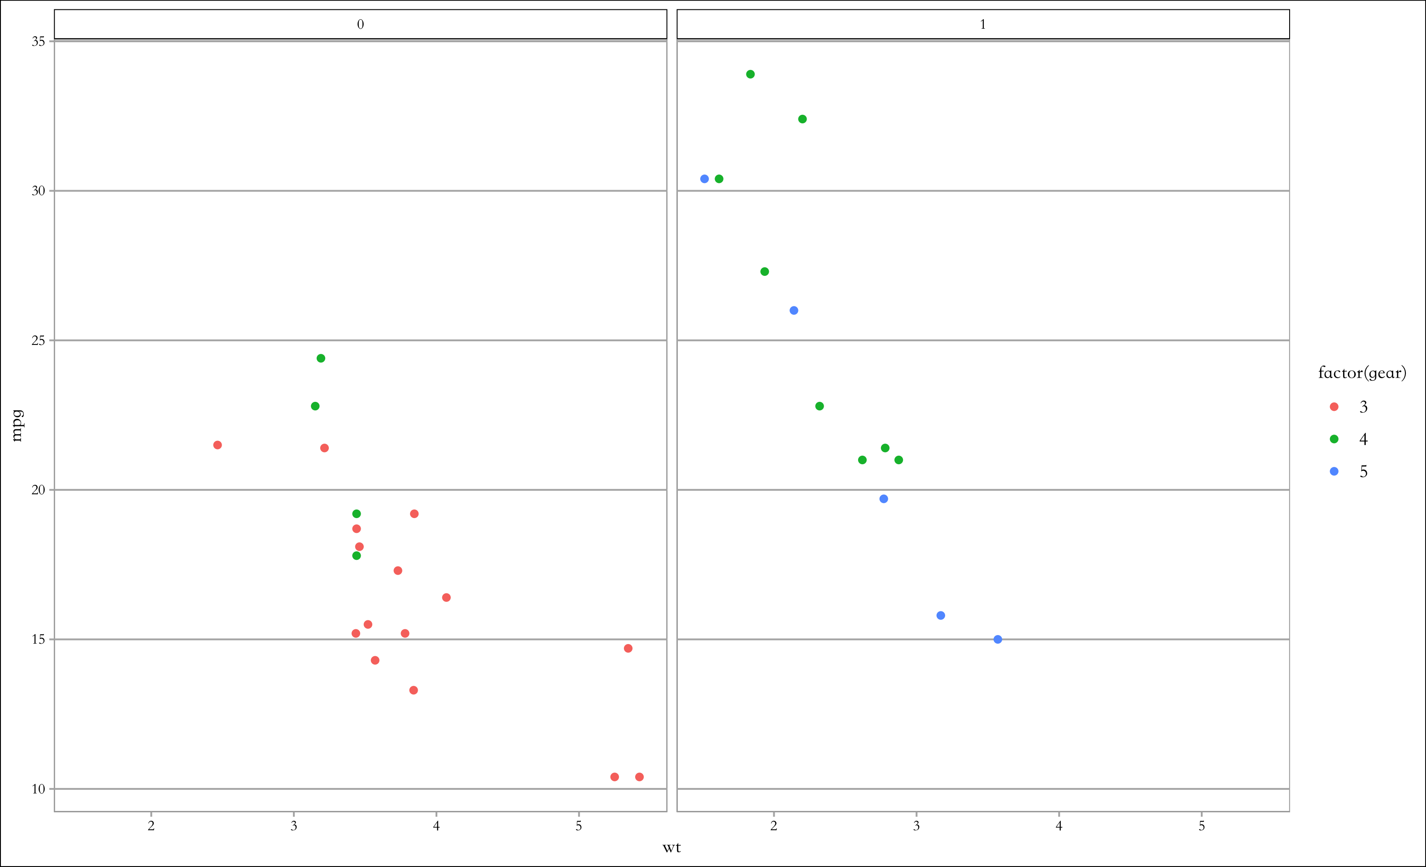Click green point near mpg 30.4 in panel 1
The height and width of the screenshot is (867, 1426).
pos(720,179)
